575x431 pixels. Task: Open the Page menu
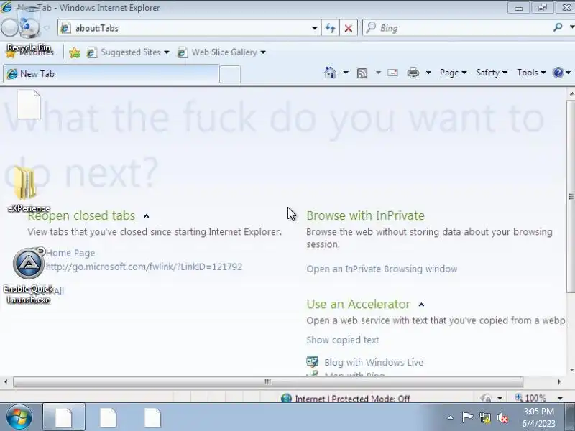pos(454,73)
